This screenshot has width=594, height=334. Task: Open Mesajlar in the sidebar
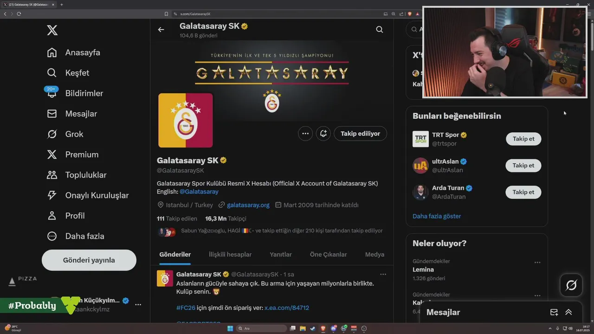(72, 114)
